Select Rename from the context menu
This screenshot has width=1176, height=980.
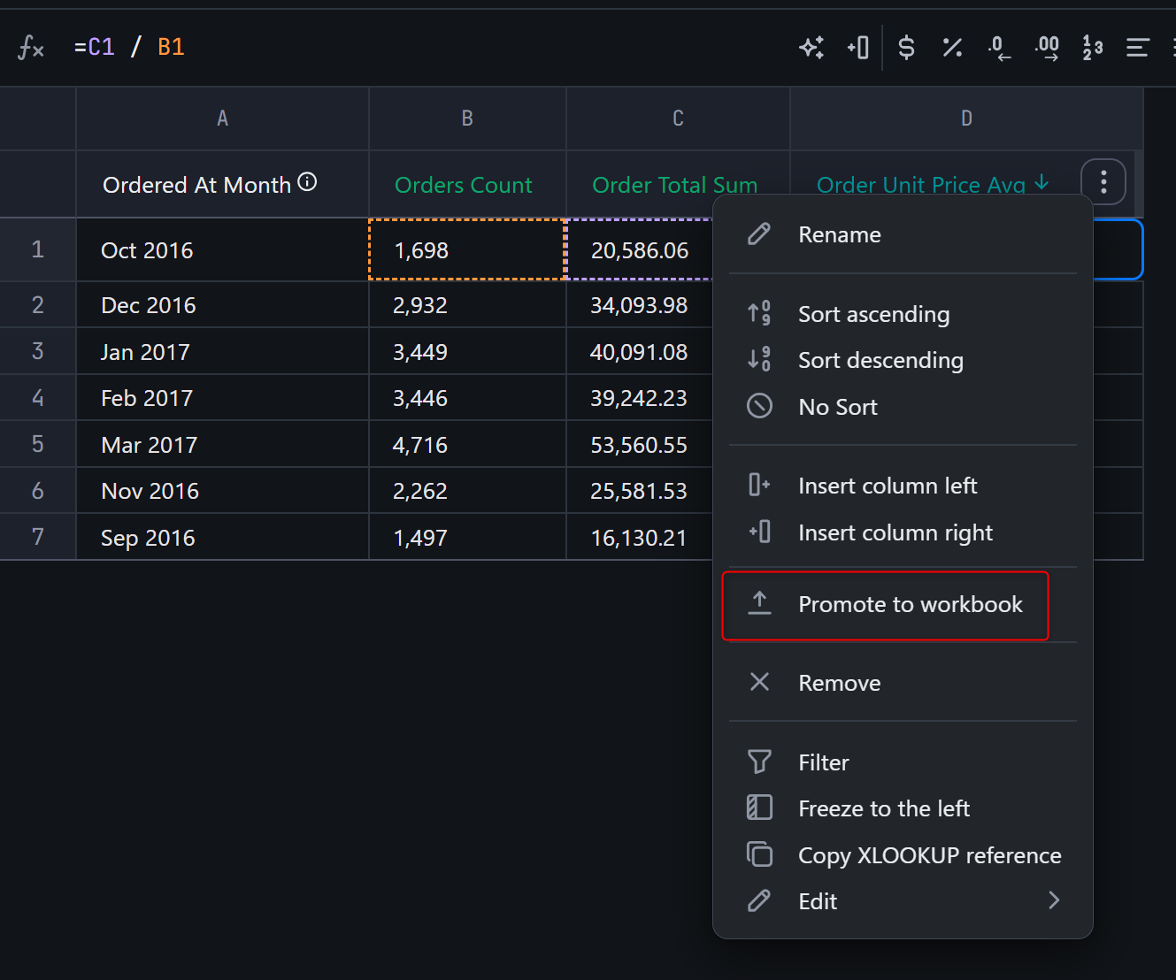[x=839, y=234]
